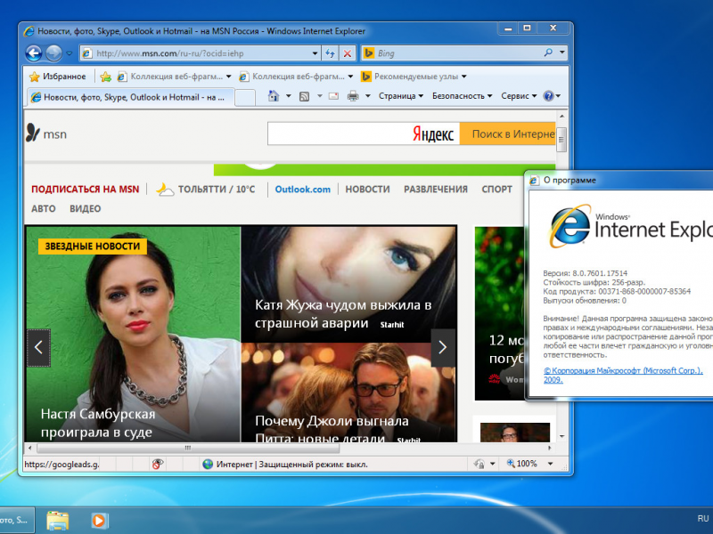
Task: Open Windows Explorer from taskbar
Action: point(57,521)
